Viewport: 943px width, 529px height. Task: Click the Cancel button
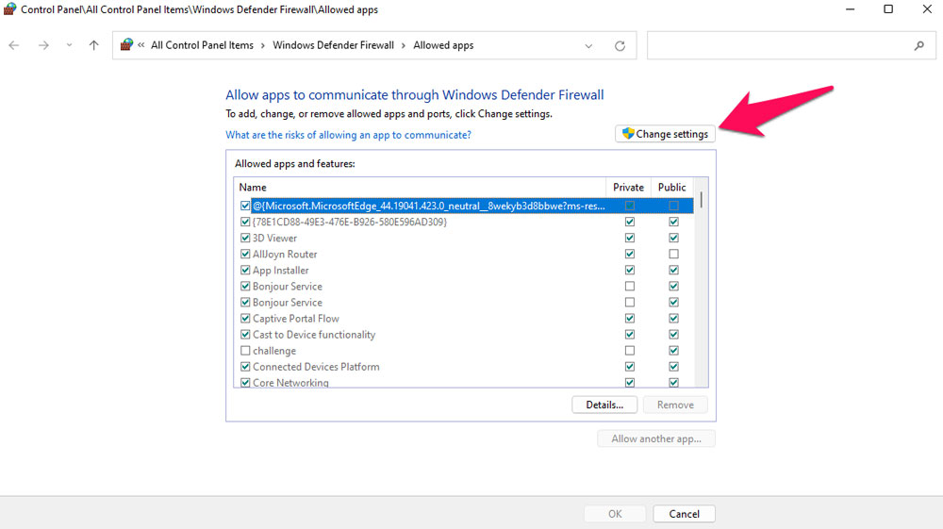[685, 514]
